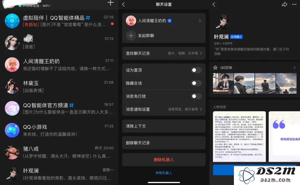Open 猪八戒 avatar in chat list

(x=12, y=152)
